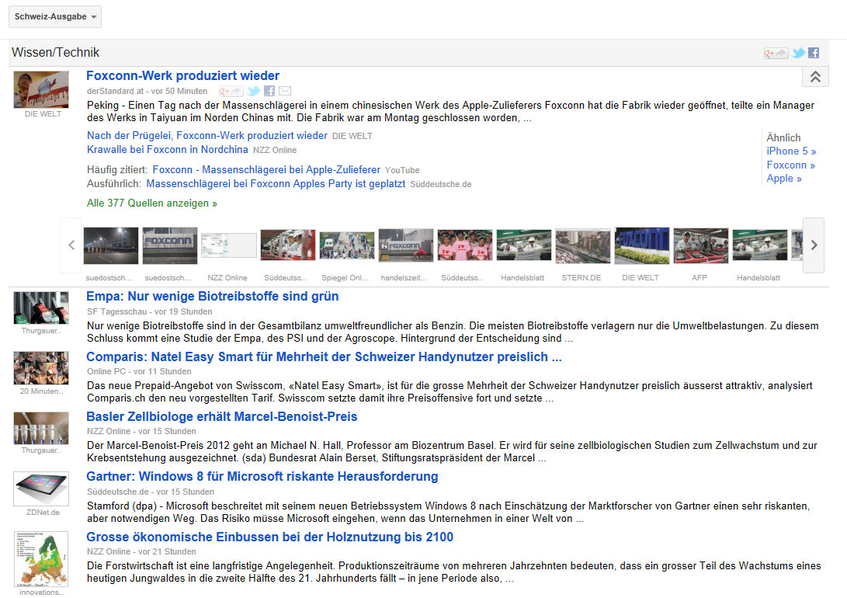Open STERN.DE aerial carousel image
Screen dimensions: 847x598
[x=582, y=245]
